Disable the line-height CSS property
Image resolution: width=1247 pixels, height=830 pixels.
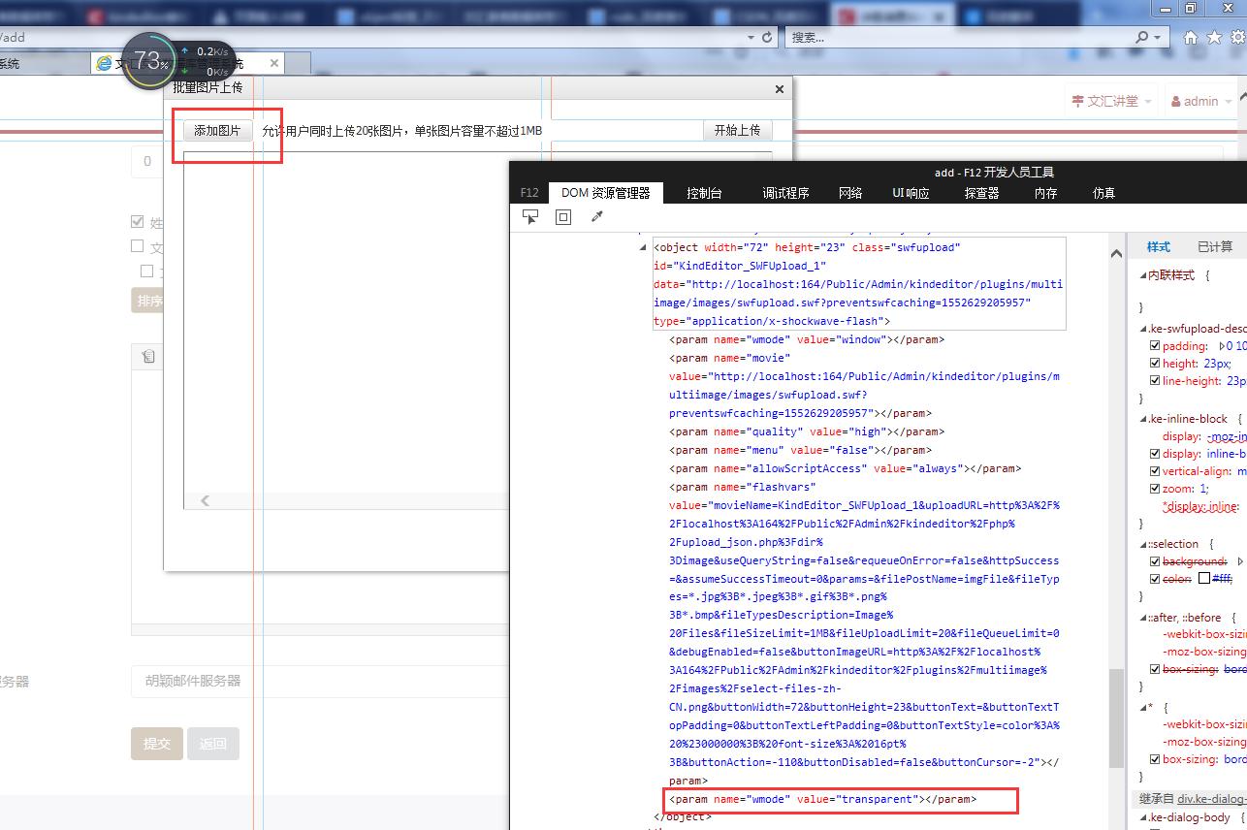click(x=1154, y=381)
